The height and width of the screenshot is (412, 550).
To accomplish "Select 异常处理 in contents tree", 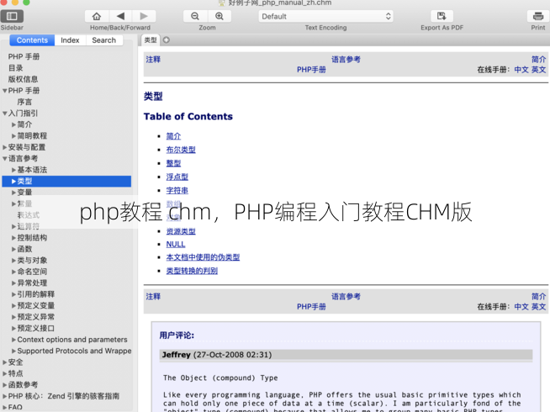I will (32, 283).
